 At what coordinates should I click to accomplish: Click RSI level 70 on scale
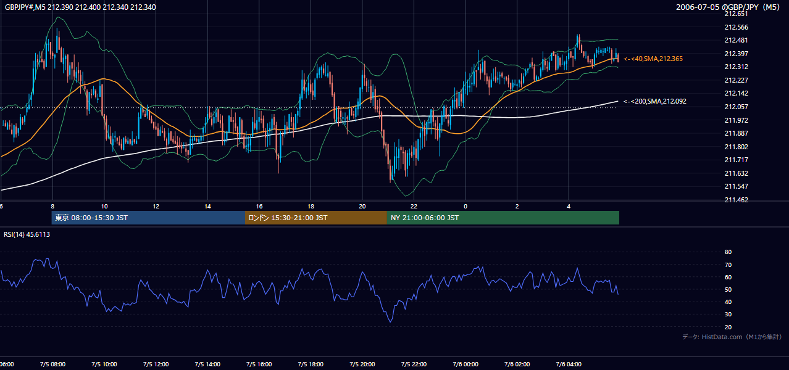tap(728, 265)
